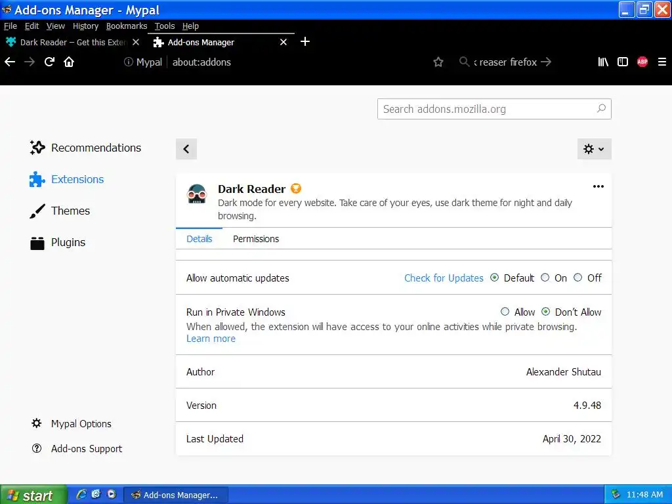Viewport: 672px width, 504px height.
Task: Reload the current page
Action: pyautogui.click(x=49, y=62)
